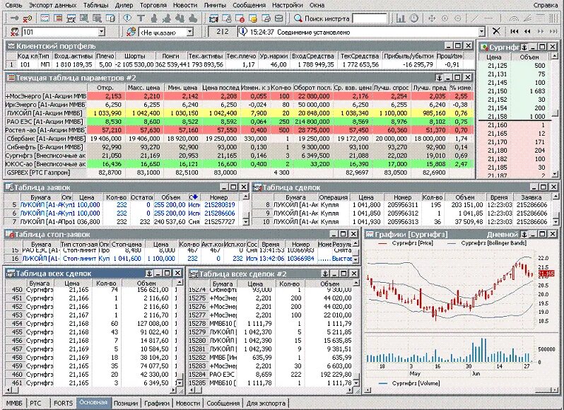Click the fast-forward double-arrow message button
The height and width of the screenshot is (410, 564).
pyautogui.click(x=540, y=32)
